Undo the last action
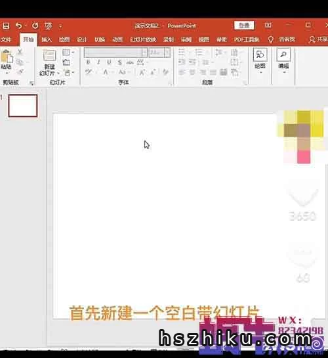 click(x=19, y=26)
